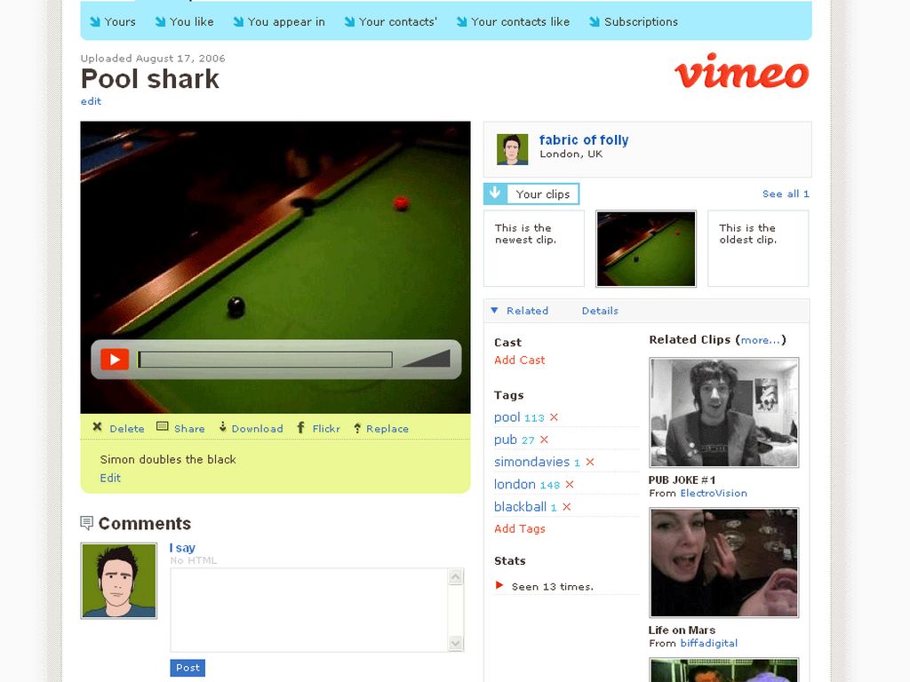Open the PUB JOKE #1 related clip thumbnail
The width and height of the screenshot is (910, 682).
[x=723, y=412]
